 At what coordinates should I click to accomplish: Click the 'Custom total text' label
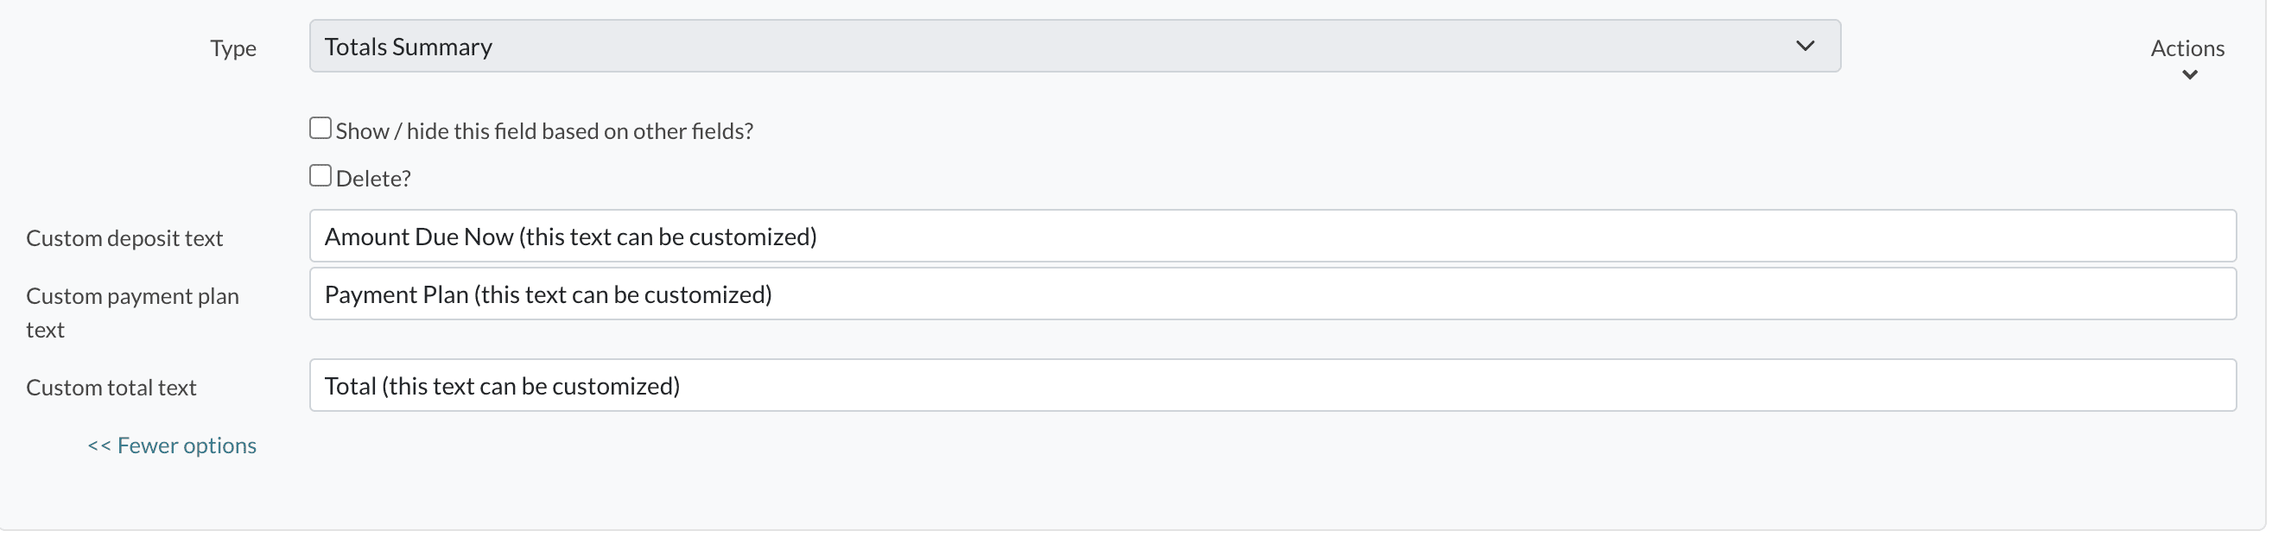(x=111, y=388)
